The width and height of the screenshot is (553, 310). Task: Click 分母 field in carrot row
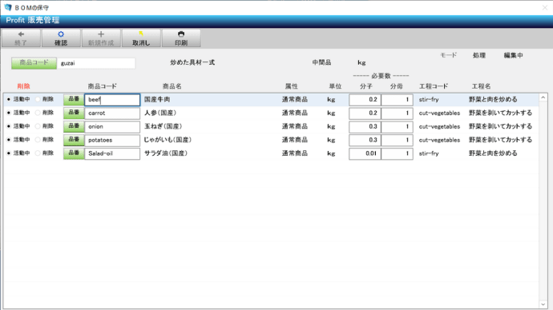pyautogui.click(x=397, y=113)
